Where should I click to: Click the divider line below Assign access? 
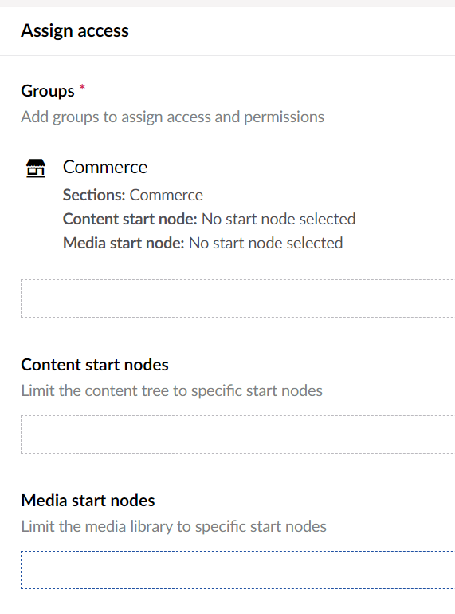coord(228,56)
